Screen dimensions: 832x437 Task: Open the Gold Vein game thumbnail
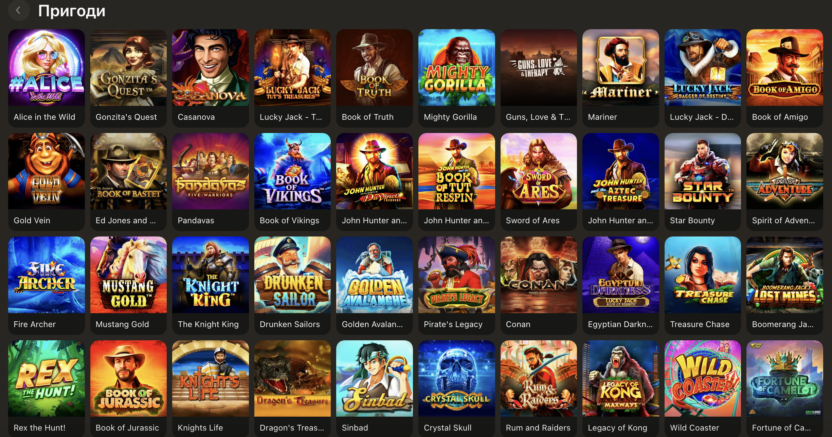click(47, 171)
